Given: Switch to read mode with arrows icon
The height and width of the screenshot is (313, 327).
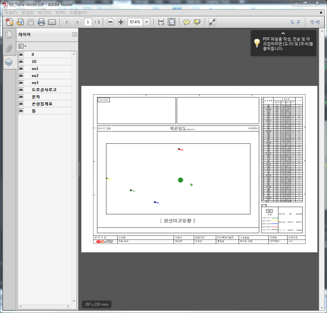Looking at the screenshot, I should point(212,22).
